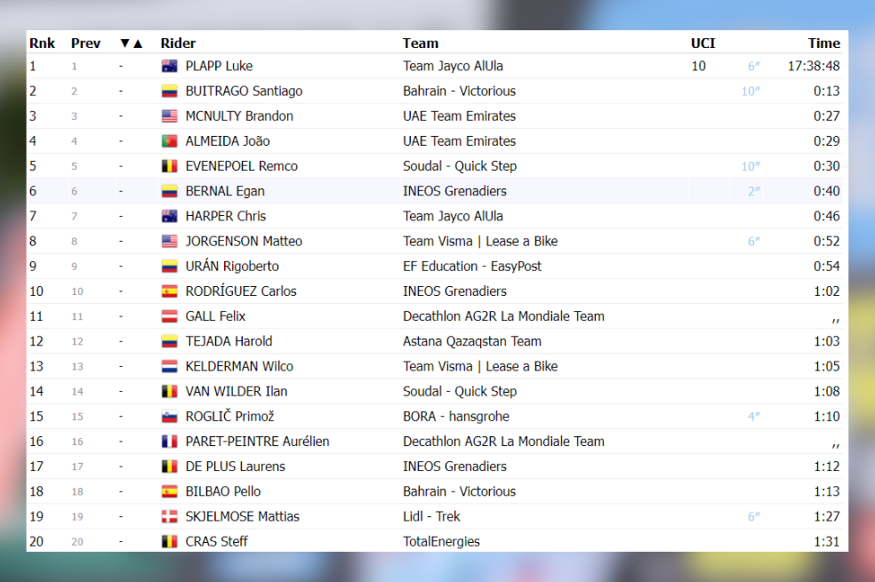
Task: Click the Spanish flag beside BILBAO Pello
Action: 170,491
